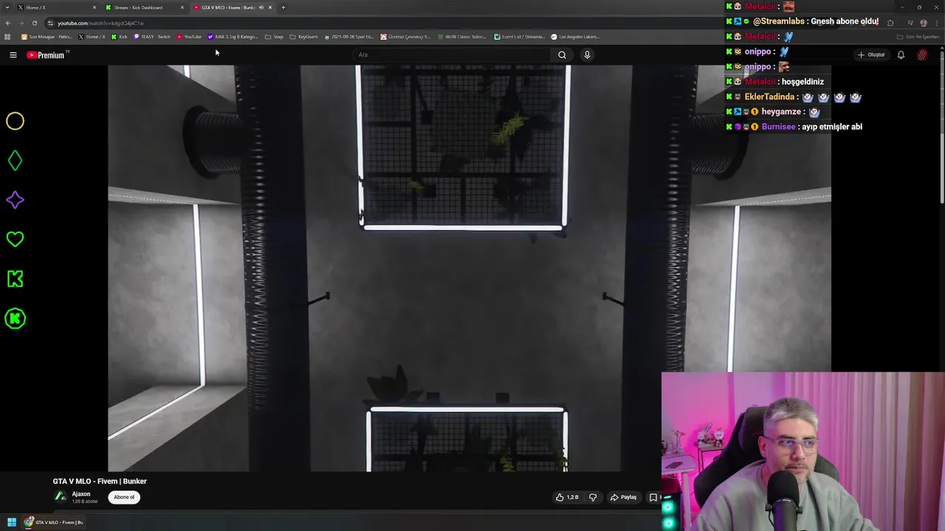Open NBA 3. Lig B Kategori bookmark
This screenshot has height=531, width=945.
pyautogui.click(x=233, y=37)
